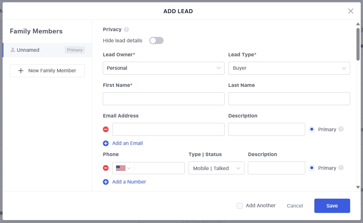Open the US flag country code selector
This screenshot has width=363, height=223.
[x=123, y=168]
